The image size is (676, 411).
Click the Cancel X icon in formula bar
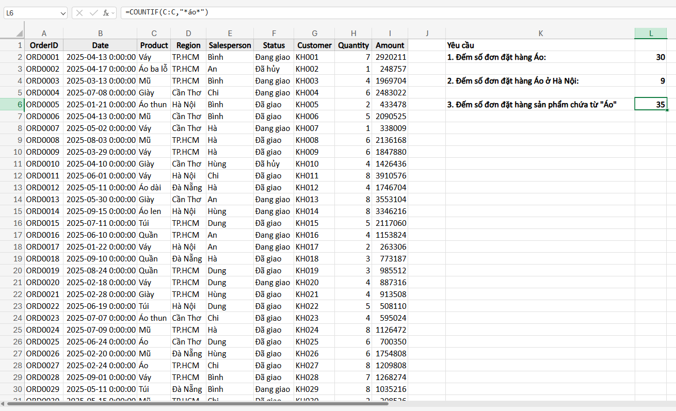79,13
